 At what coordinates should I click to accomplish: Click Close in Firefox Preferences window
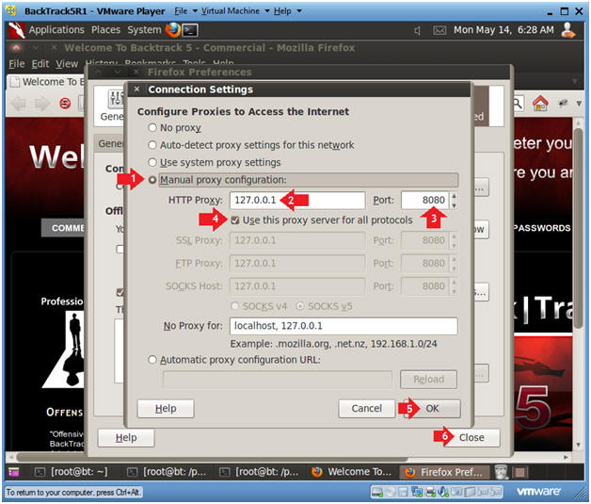(471, 438)
